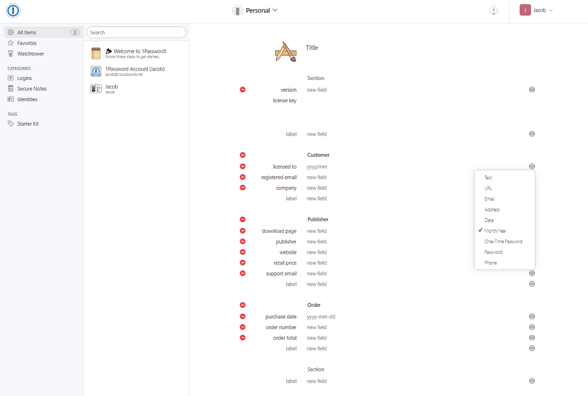Edit the Order section name
The height and width of the screenshot is (396, 588).
coord(314,305)
